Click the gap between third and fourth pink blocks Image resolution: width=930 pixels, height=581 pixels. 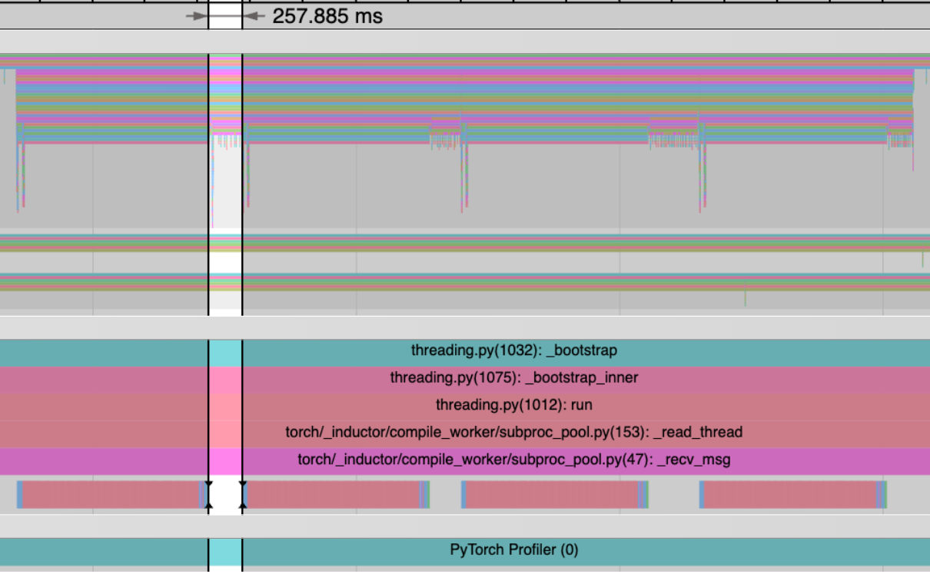(674, 495)
